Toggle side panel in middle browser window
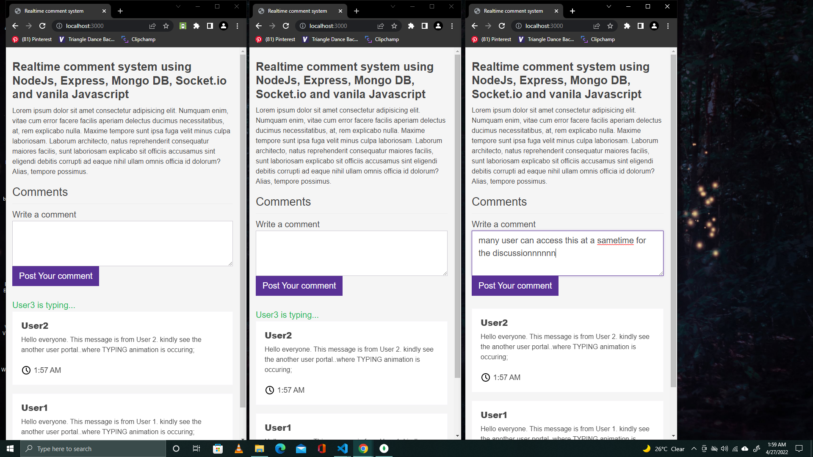 click(x=425, y=26)
